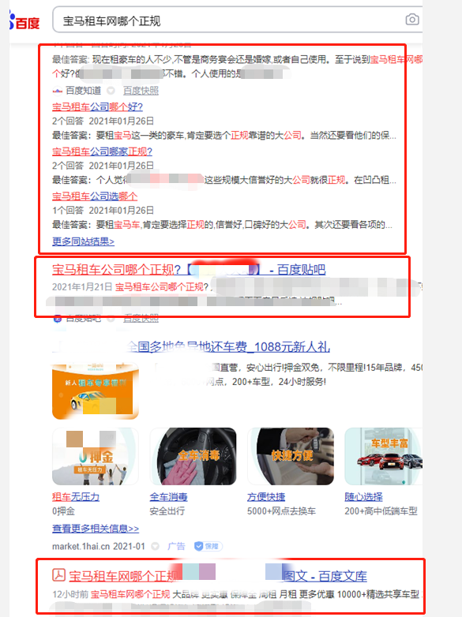Image resolution: width=462 pixels, height=617 pixels.
Task: Click text 1个回答 2021年01月26日
Action: (x=103, y=211)
